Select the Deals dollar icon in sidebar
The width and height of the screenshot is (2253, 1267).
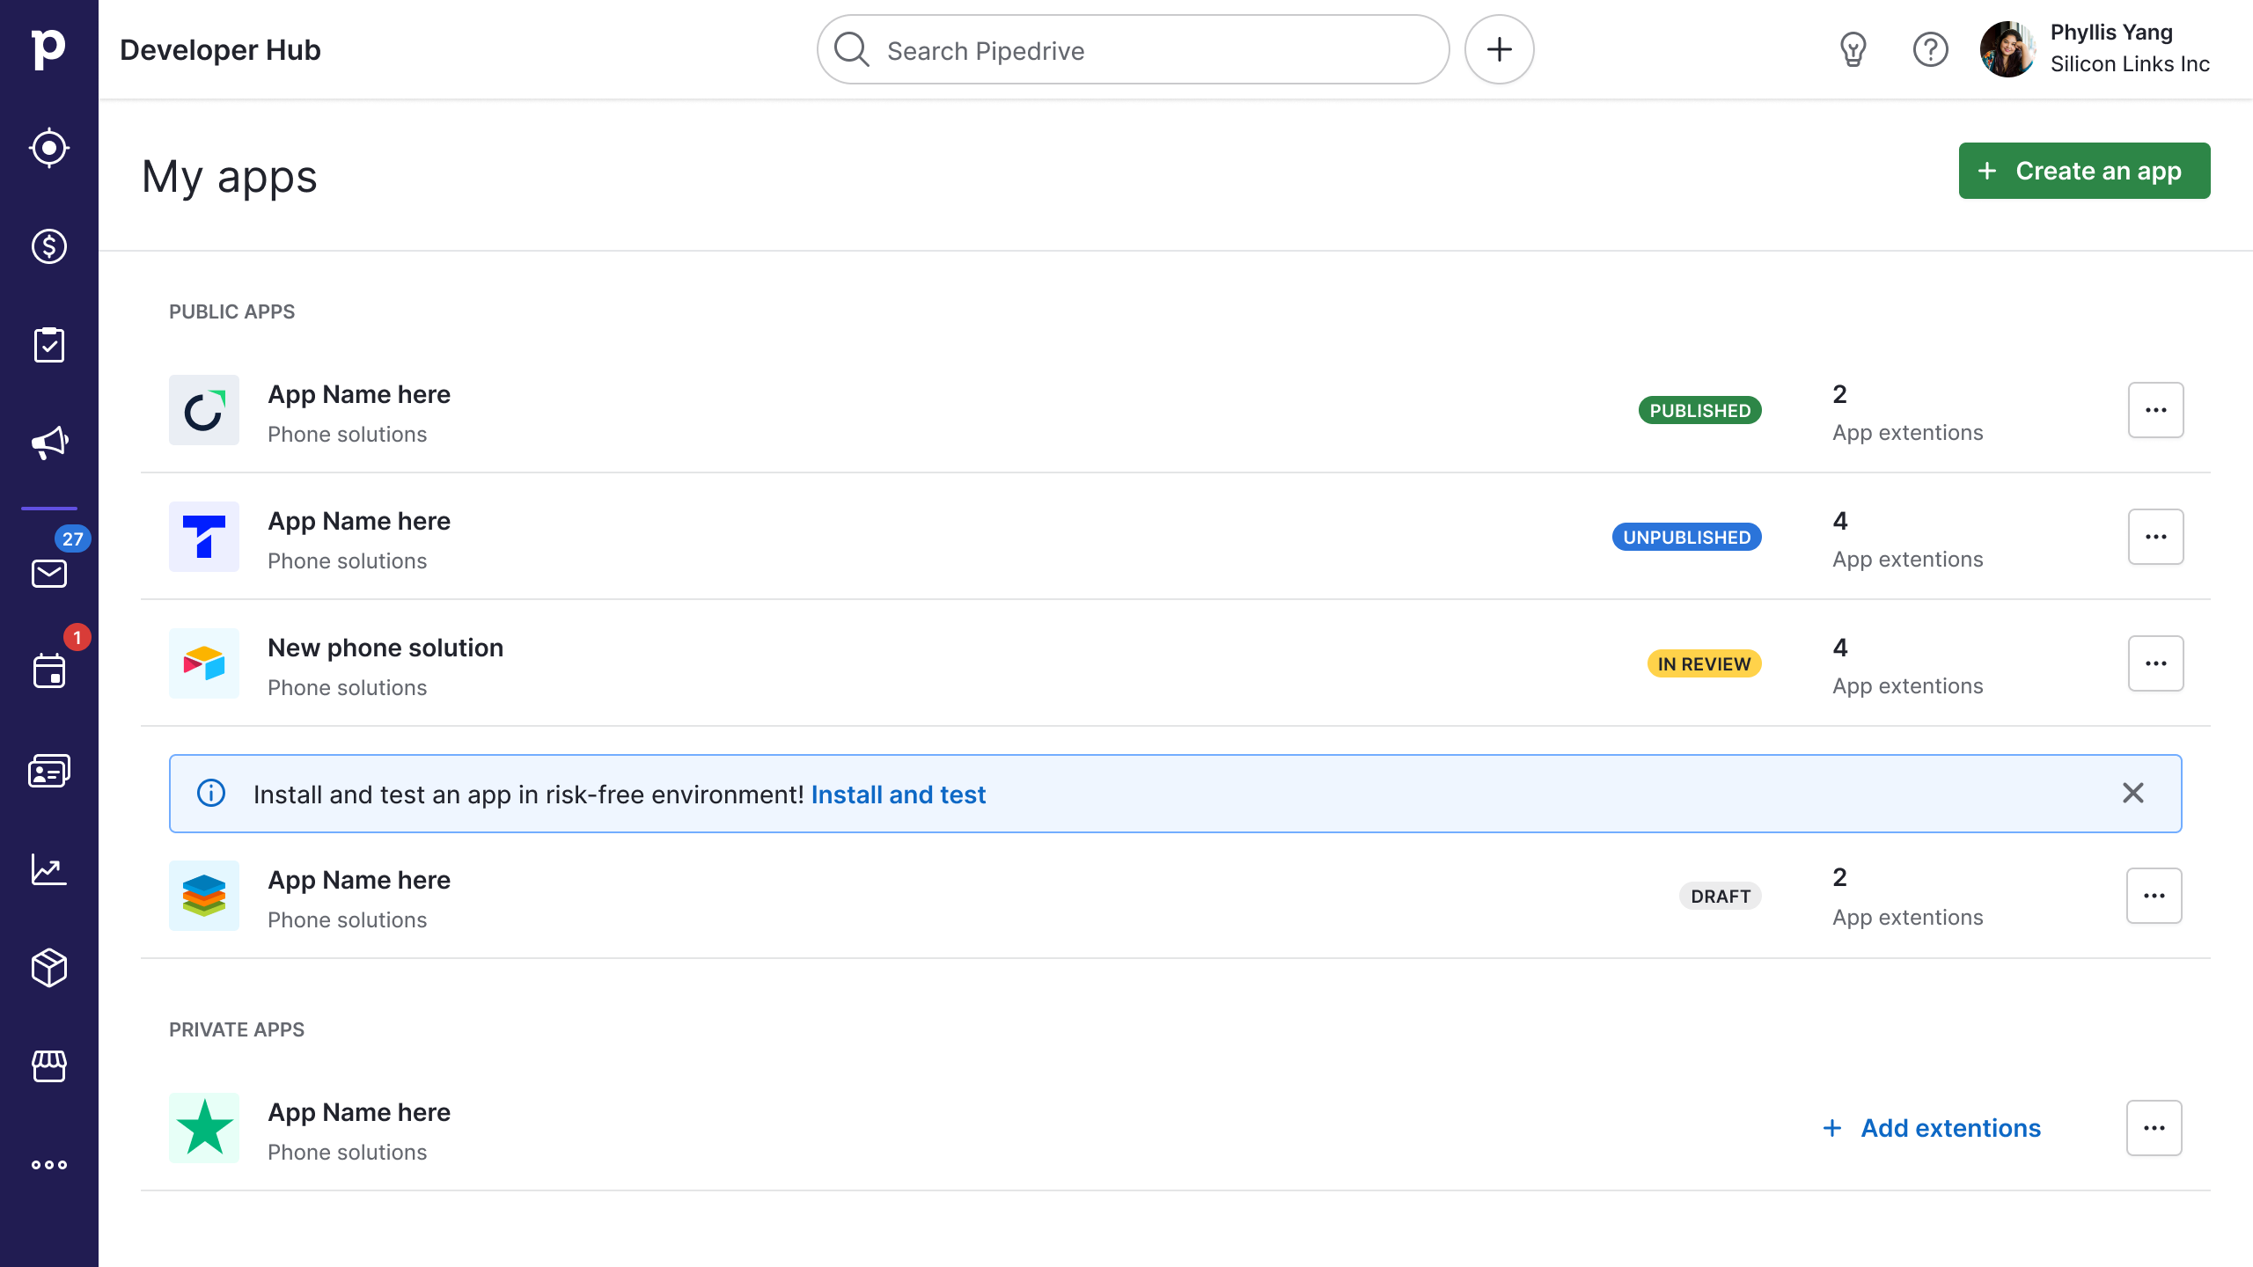point(48,245)
